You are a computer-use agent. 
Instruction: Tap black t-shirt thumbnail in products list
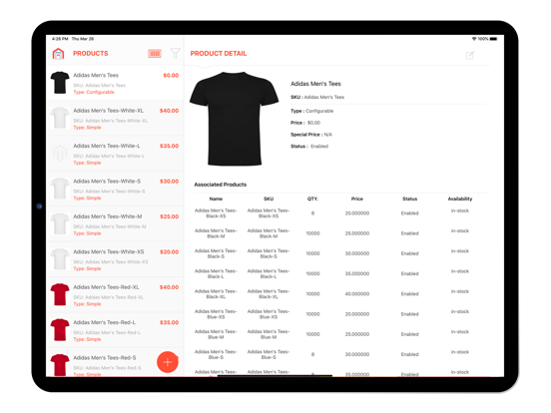(60, 83)
